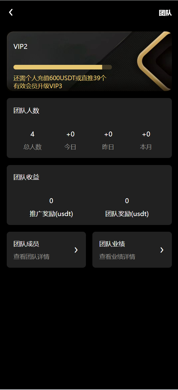Open the 团队成员 card
Image resolution: width=178 pixels, height=390 pixels.
pos(46,250)
